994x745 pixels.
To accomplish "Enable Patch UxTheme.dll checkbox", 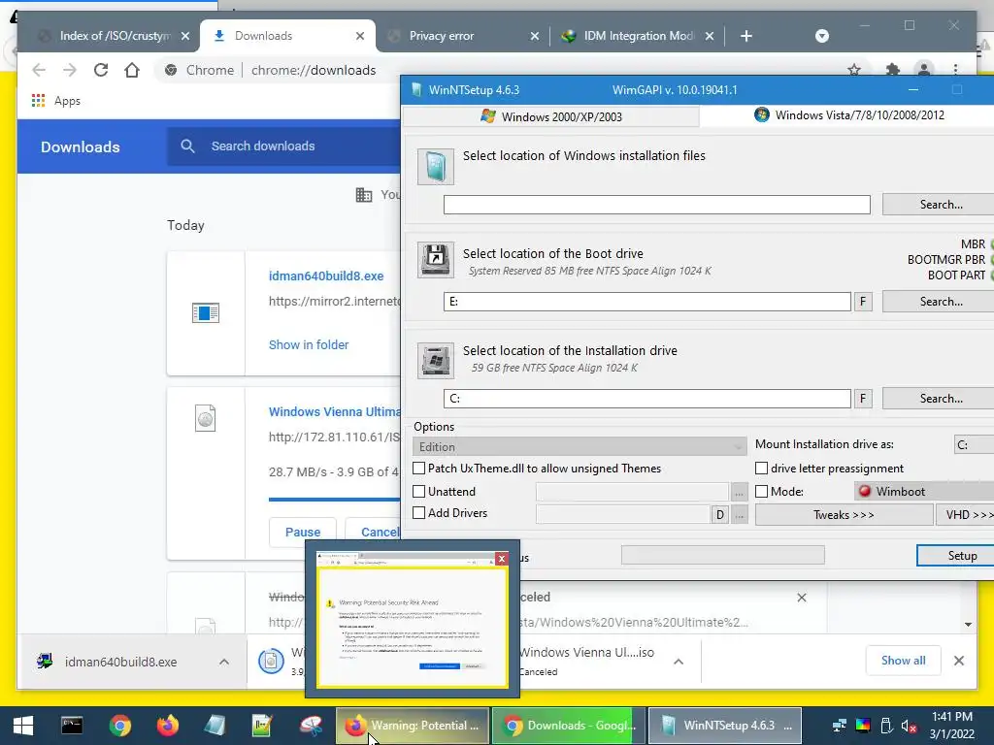I will 419,469.
